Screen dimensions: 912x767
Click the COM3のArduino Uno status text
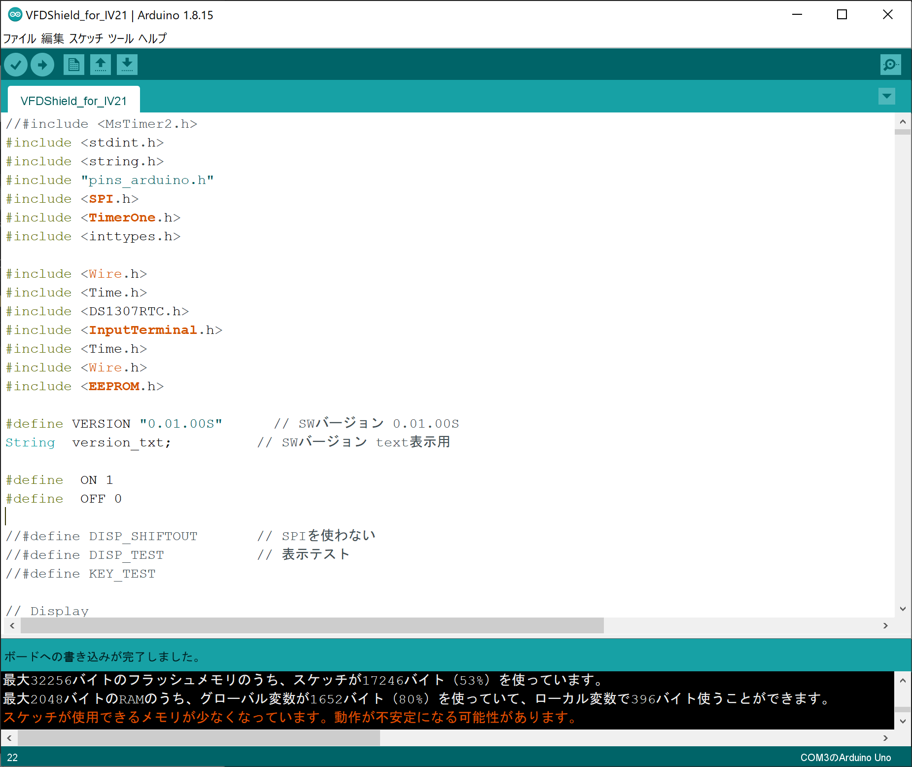click(845, 758)
